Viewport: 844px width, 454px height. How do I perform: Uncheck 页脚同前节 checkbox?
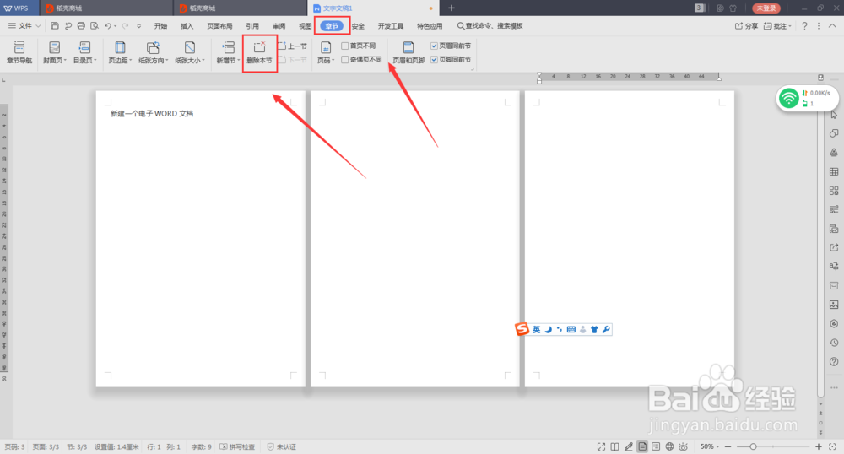(434, 60)
